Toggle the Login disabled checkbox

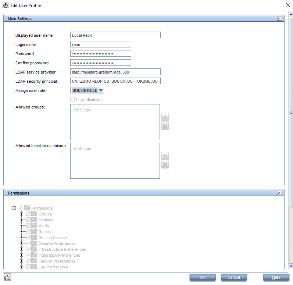tap(72, 99)
